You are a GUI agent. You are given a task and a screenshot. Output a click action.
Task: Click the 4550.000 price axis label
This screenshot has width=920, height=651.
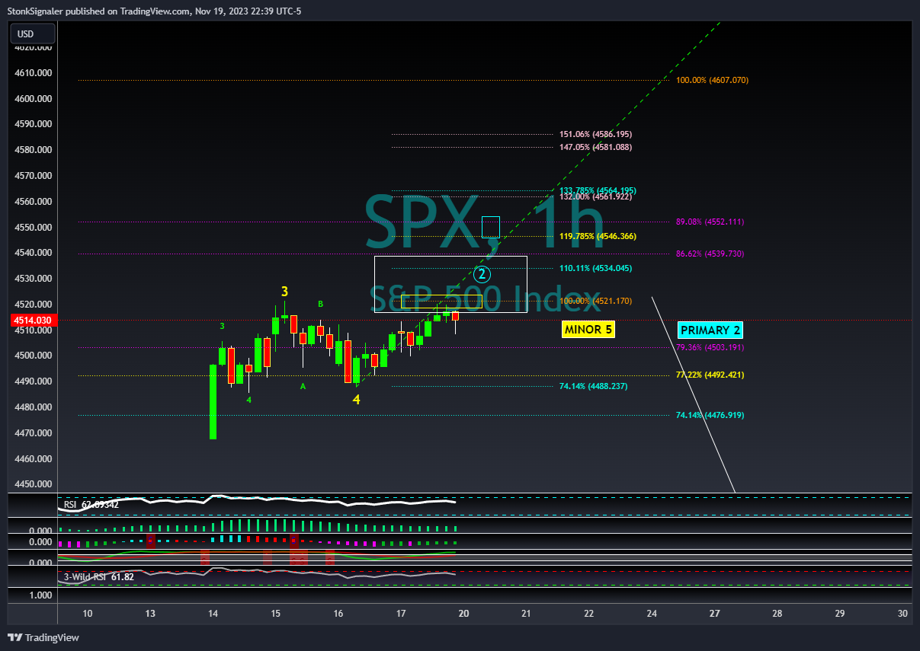[33, 228]
